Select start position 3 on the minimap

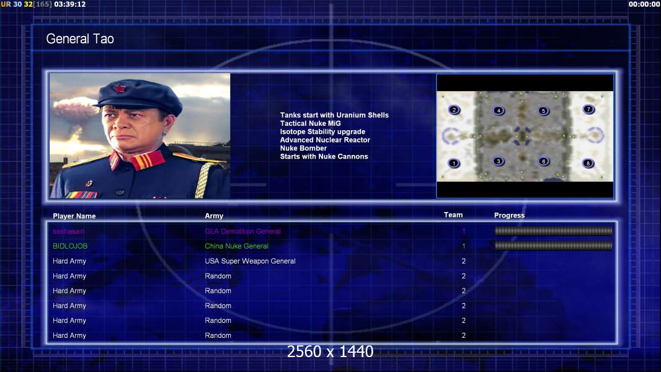499,161
